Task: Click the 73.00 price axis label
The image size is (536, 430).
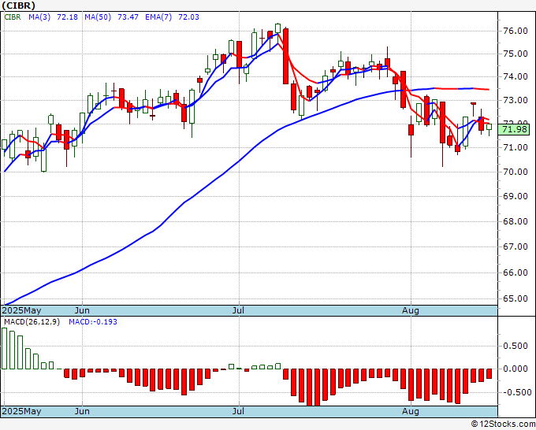Action: tap(516, 101)
